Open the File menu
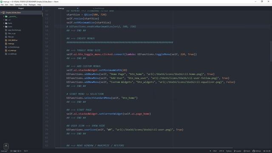 [x=2, y=5]
